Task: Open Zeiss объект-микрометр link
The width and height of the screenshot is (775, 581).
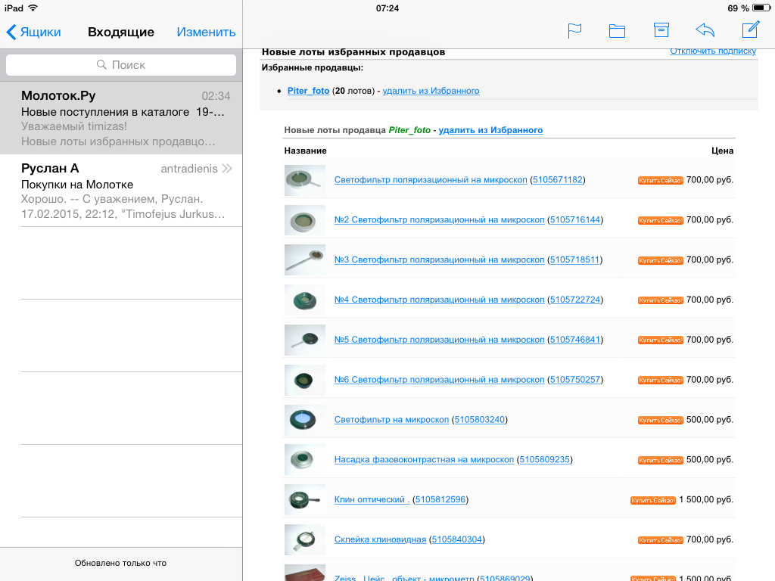Action: click(404, 577)
